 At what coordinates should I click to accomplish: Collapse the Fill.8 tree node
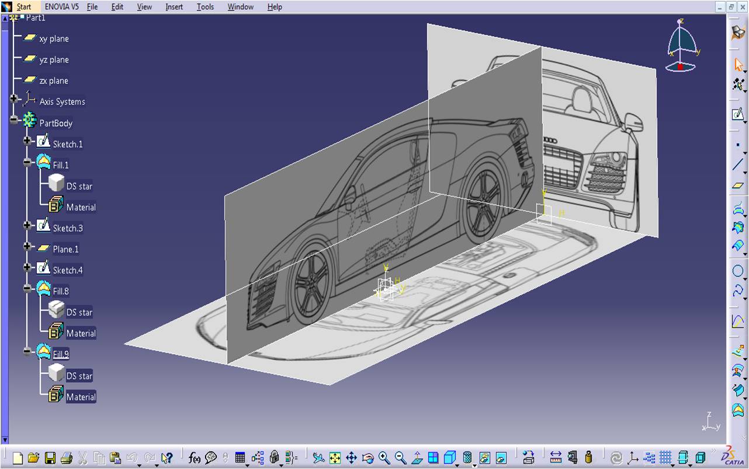coord(27,288)
